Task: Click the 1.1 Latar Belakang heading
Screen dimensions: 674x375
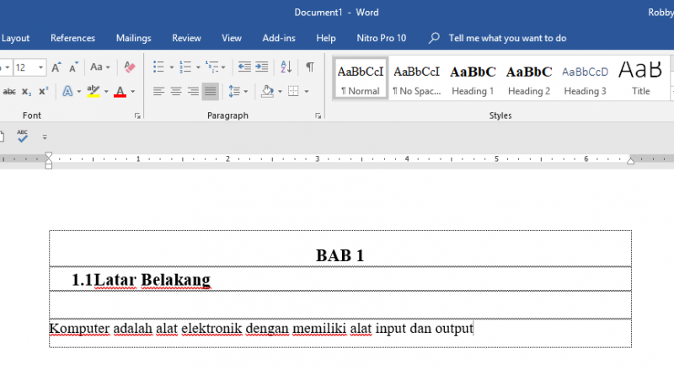Action: pyautogui.click(x=141, y=280)
